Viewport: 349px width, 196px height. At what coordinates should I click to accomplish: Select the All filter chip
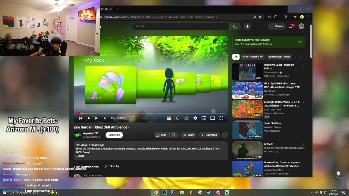pyautogui.click(x=236, y=57)
